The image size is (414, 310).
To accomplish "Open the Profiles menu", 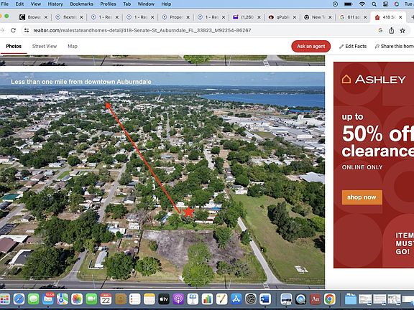I will pyautogui.click(x=108, y=4).
